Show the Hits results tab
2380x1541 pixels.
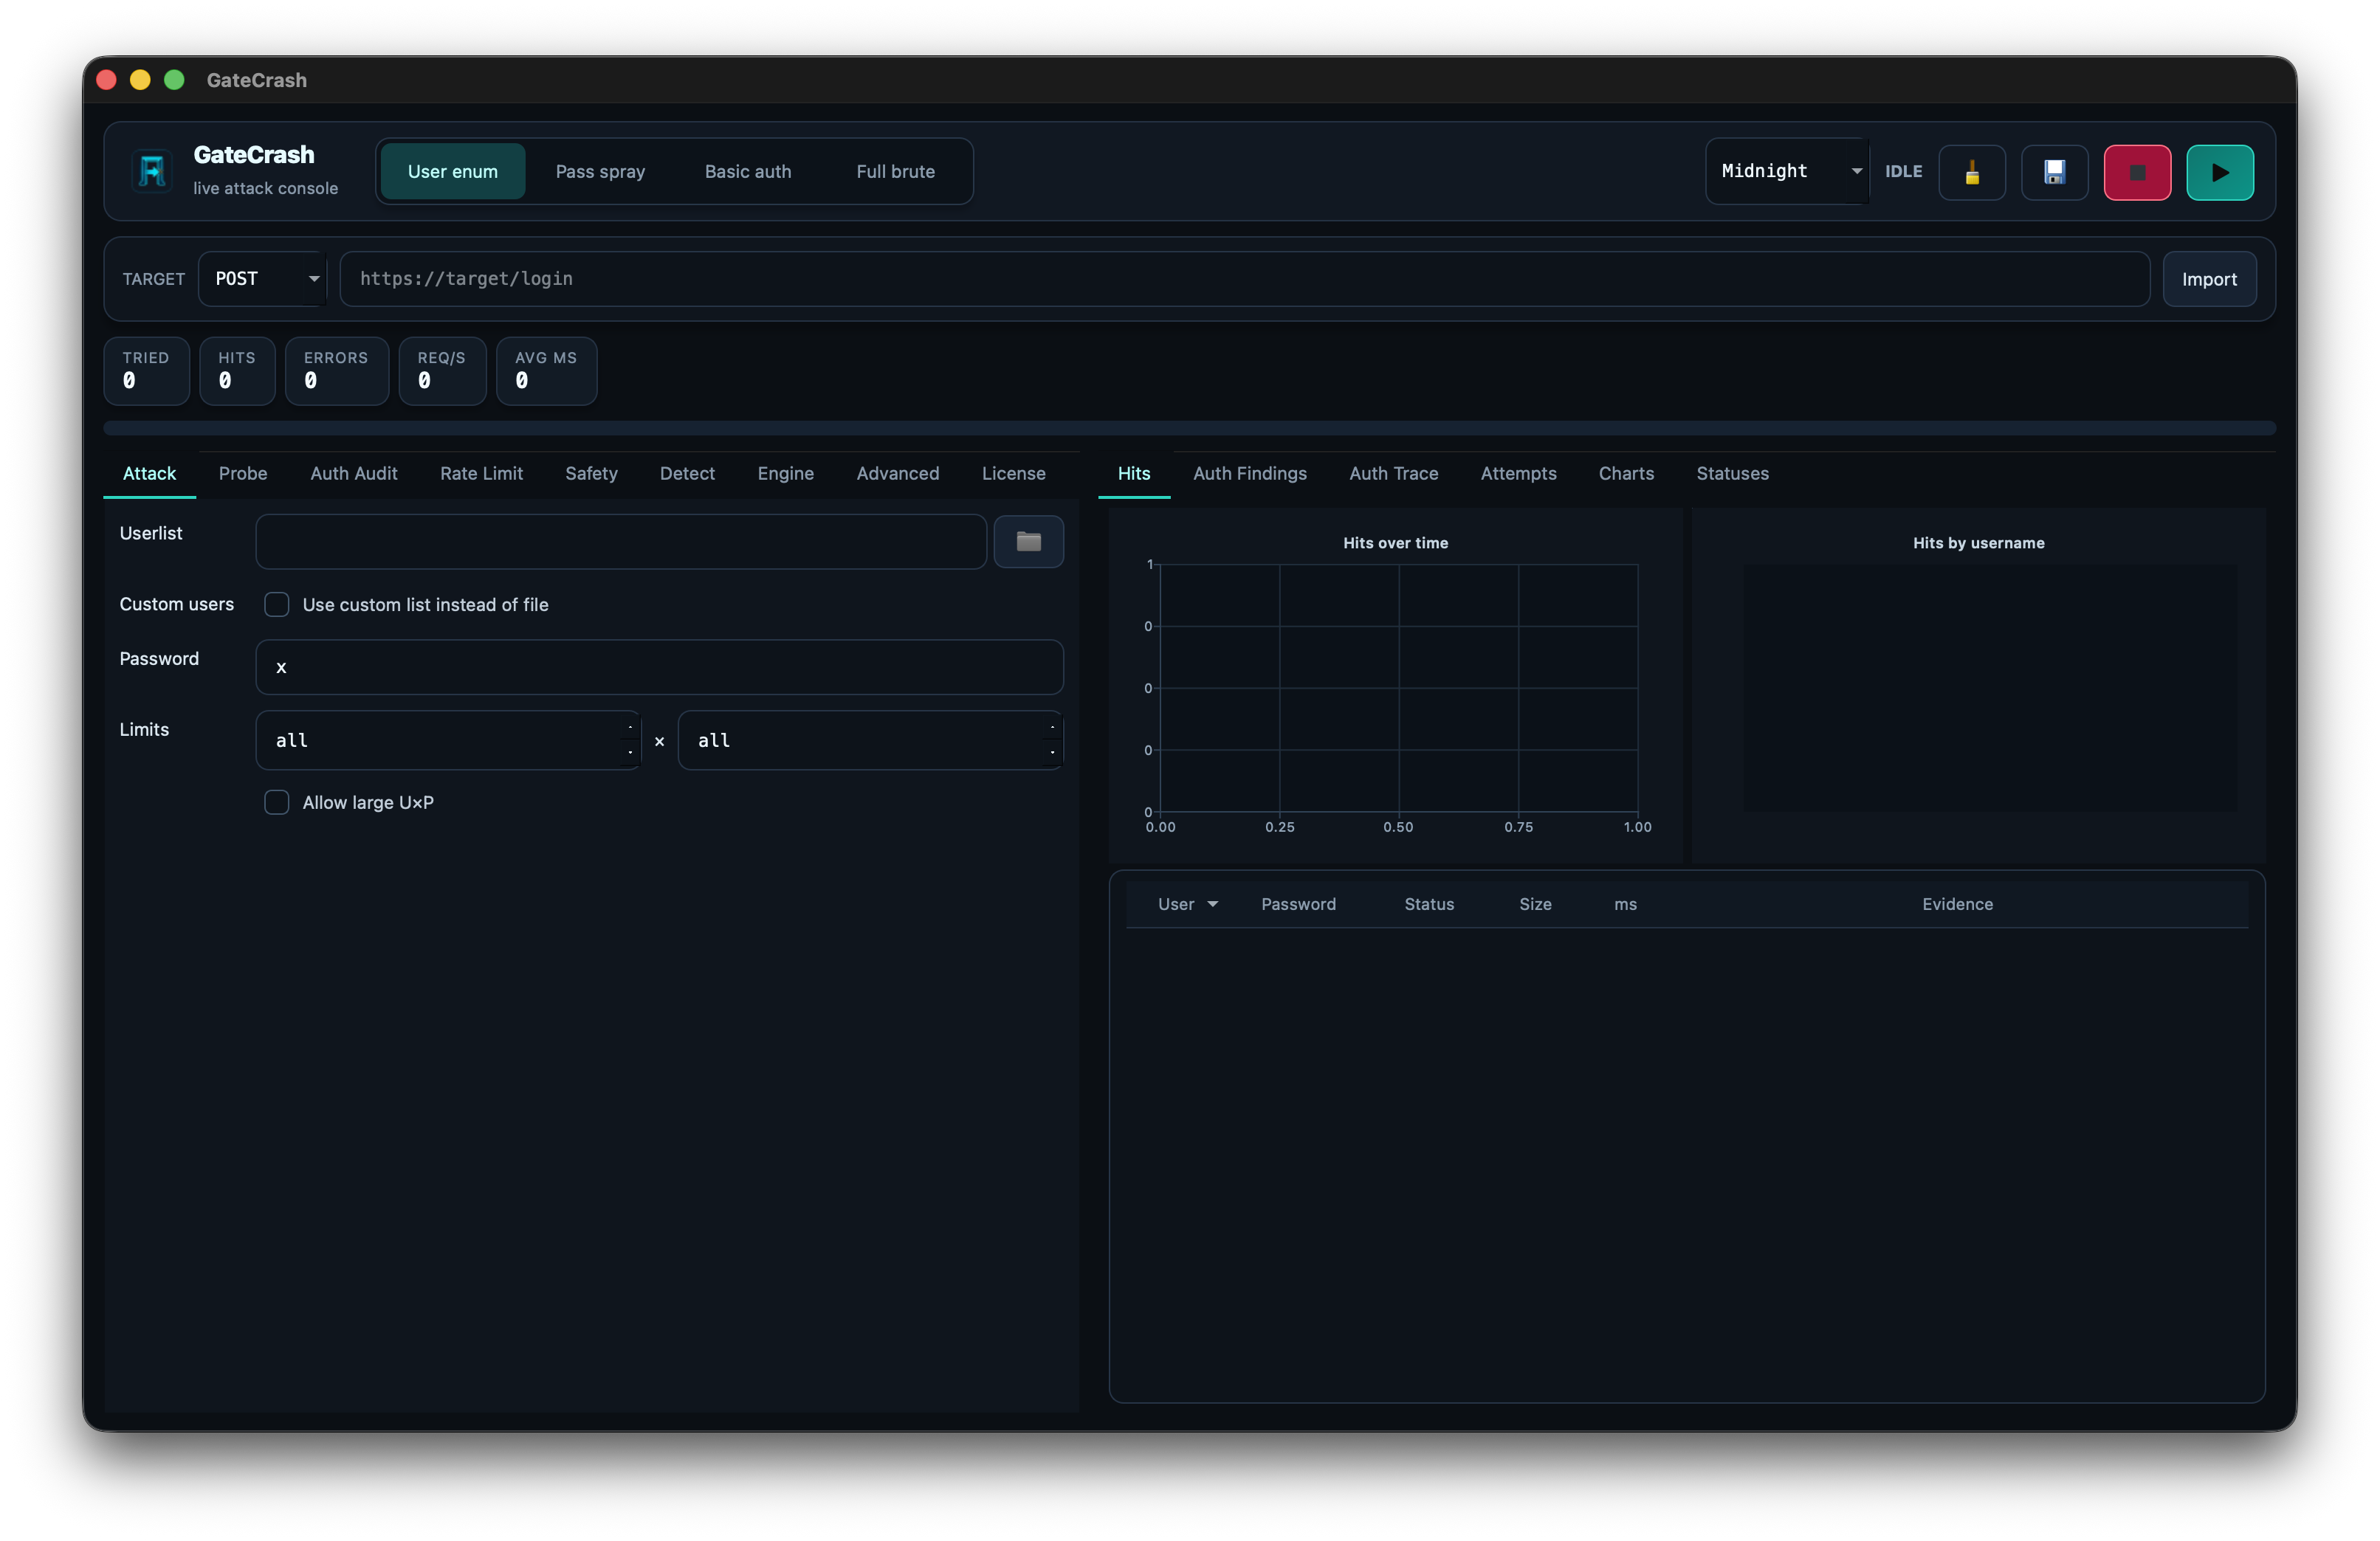point(1133,474)
